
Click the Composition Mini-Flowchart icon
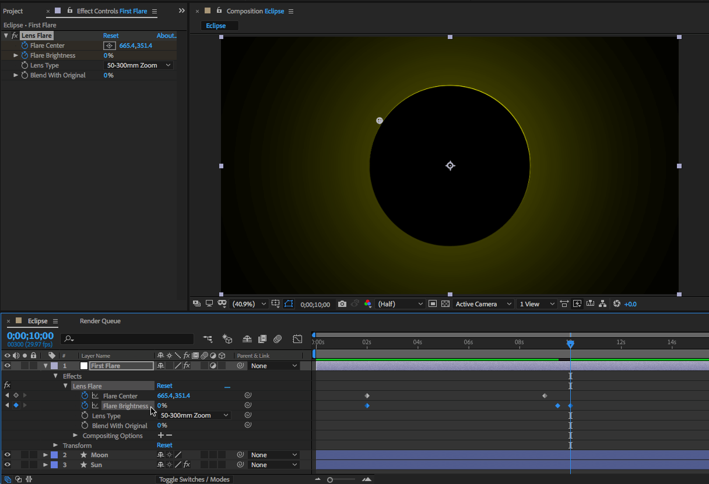(208, 339)
